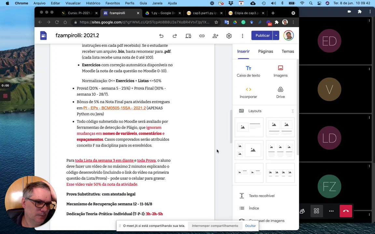Viewport: 375px width, 234px height.
Task: Open the device preview icon
Action: (x=188, y=36)
